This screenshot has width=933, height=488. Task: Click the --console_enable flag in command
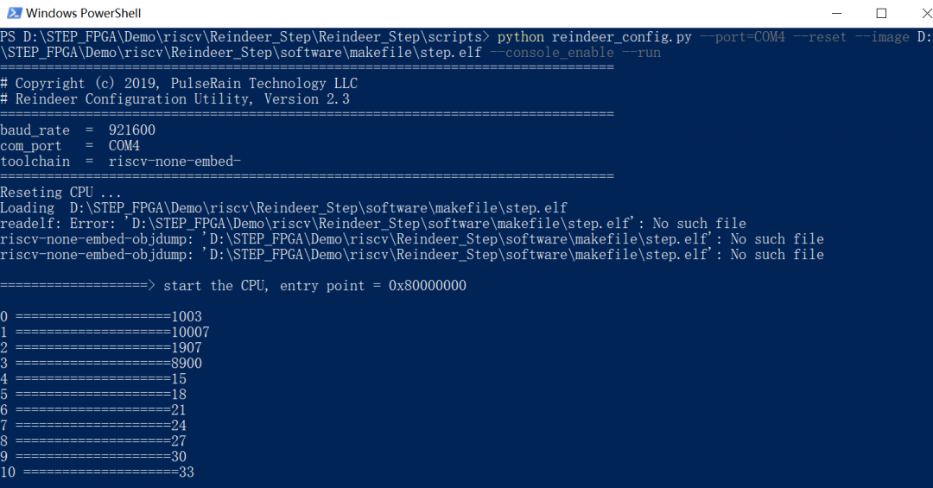coord(551,53)
